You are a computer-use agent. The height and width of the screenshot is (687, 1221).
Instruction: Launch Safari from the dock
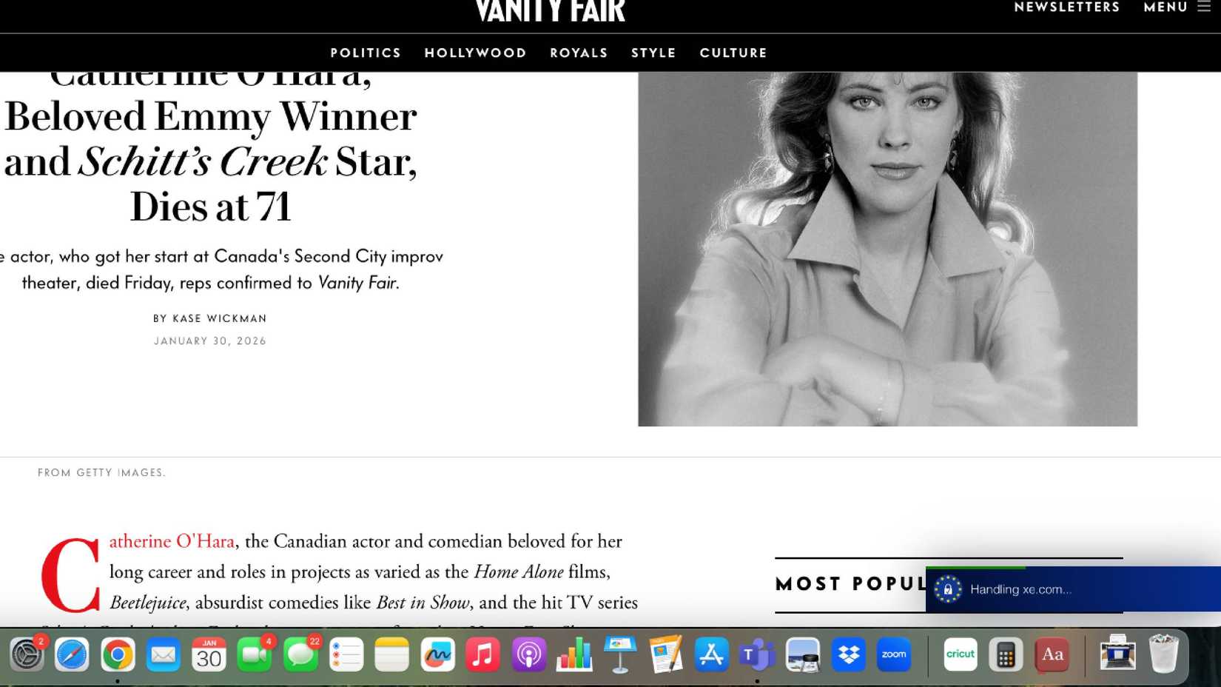point(72,654)
